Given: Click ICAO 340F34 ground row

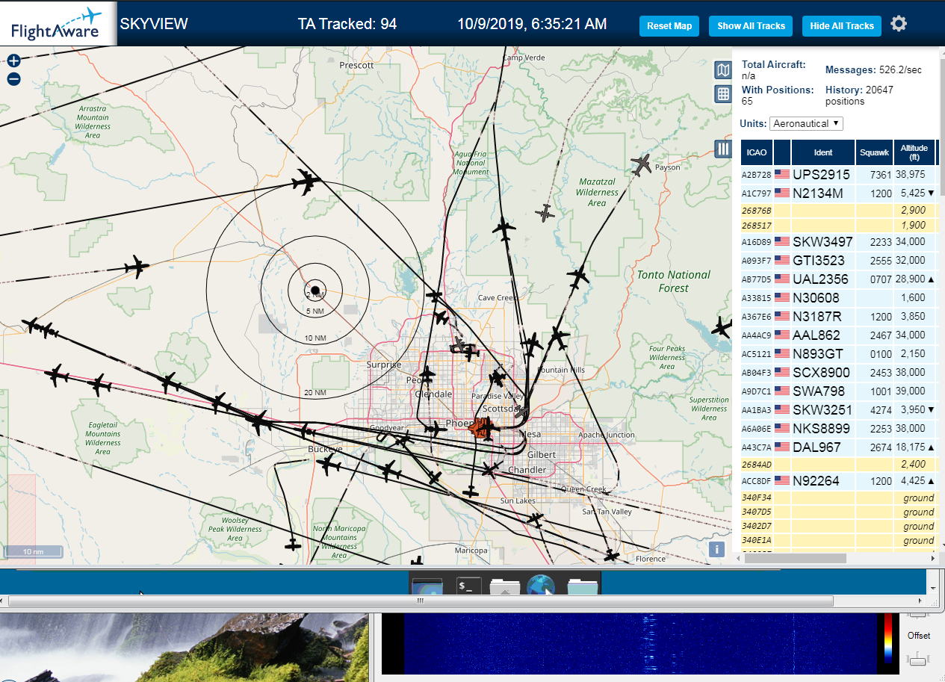Looking at the screenshot, I should click(x=839, y=498).
